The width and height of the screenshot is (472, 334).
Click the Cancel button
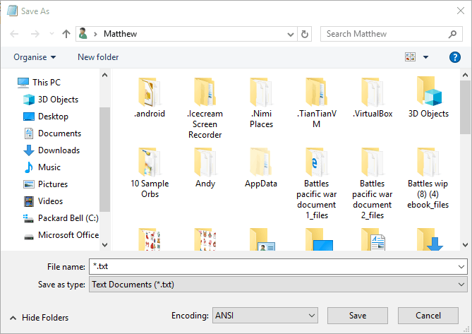[x=428, y=316]
